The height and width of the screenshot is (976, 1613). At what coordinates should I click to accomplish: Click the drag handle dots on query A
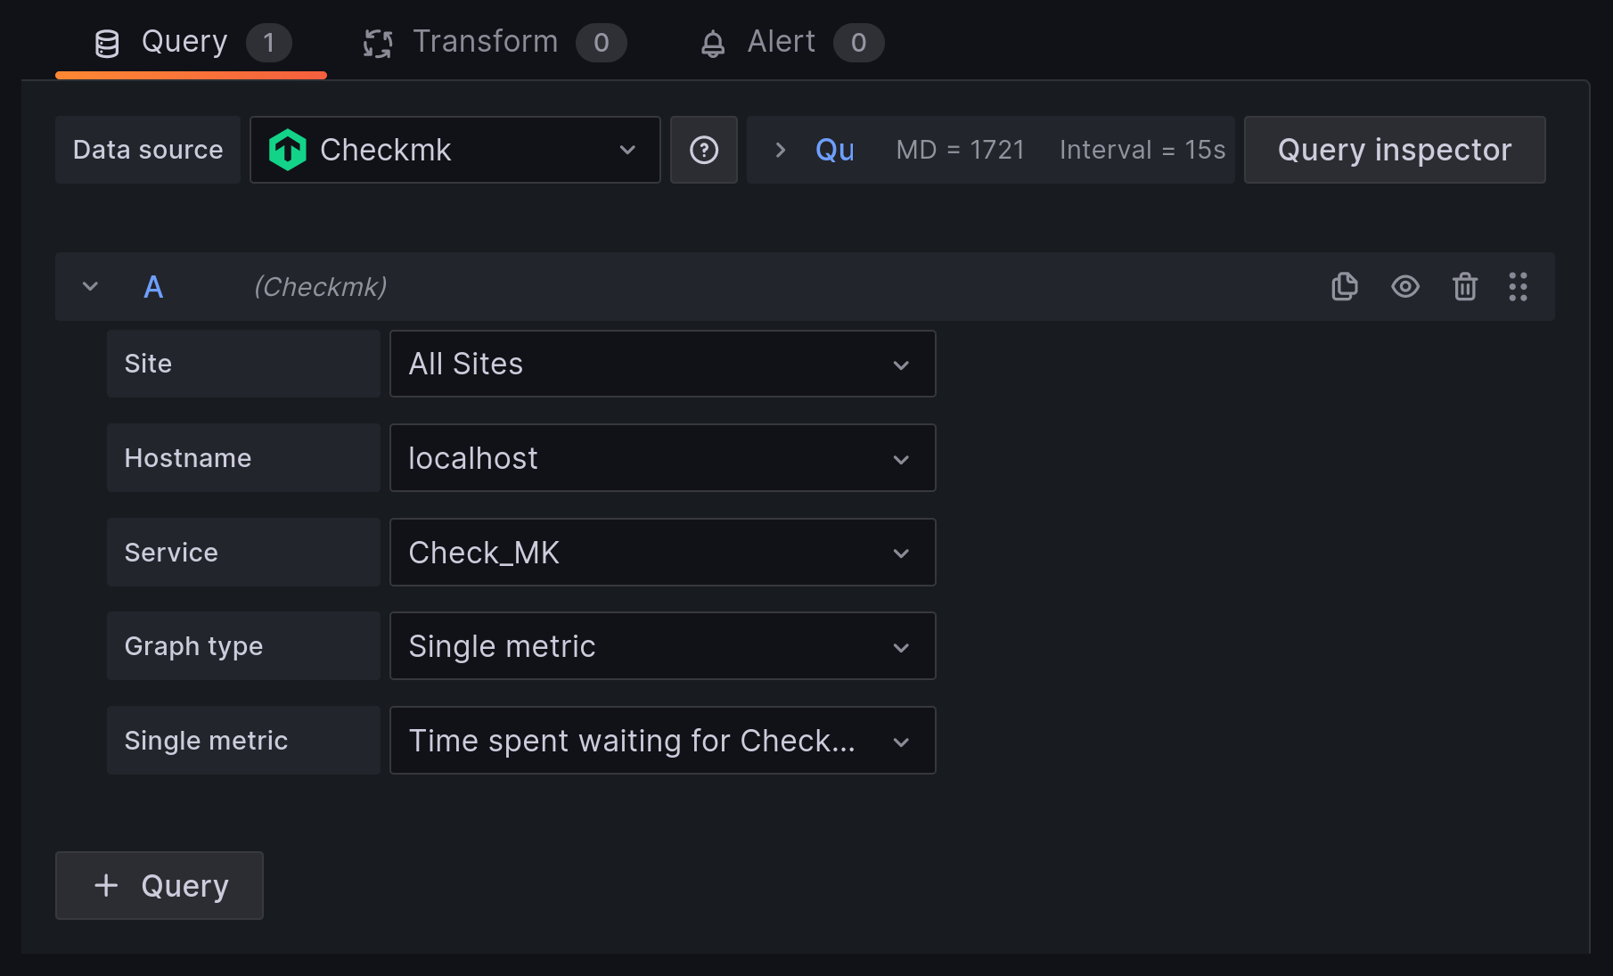[1518, 286]
